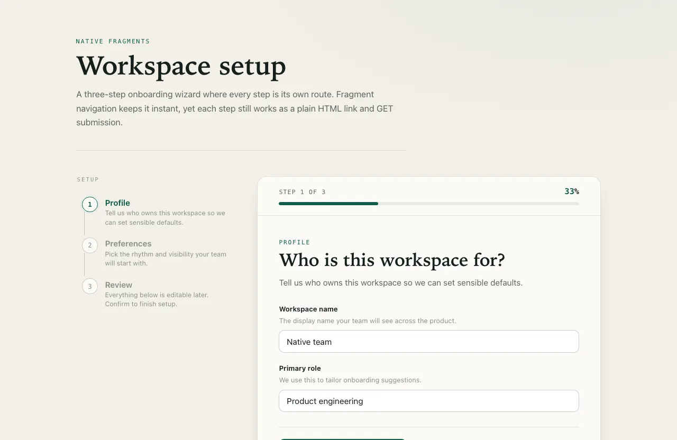677x440 pixels.
Task: Focus the Primary role input field
Action: point(429,401)
